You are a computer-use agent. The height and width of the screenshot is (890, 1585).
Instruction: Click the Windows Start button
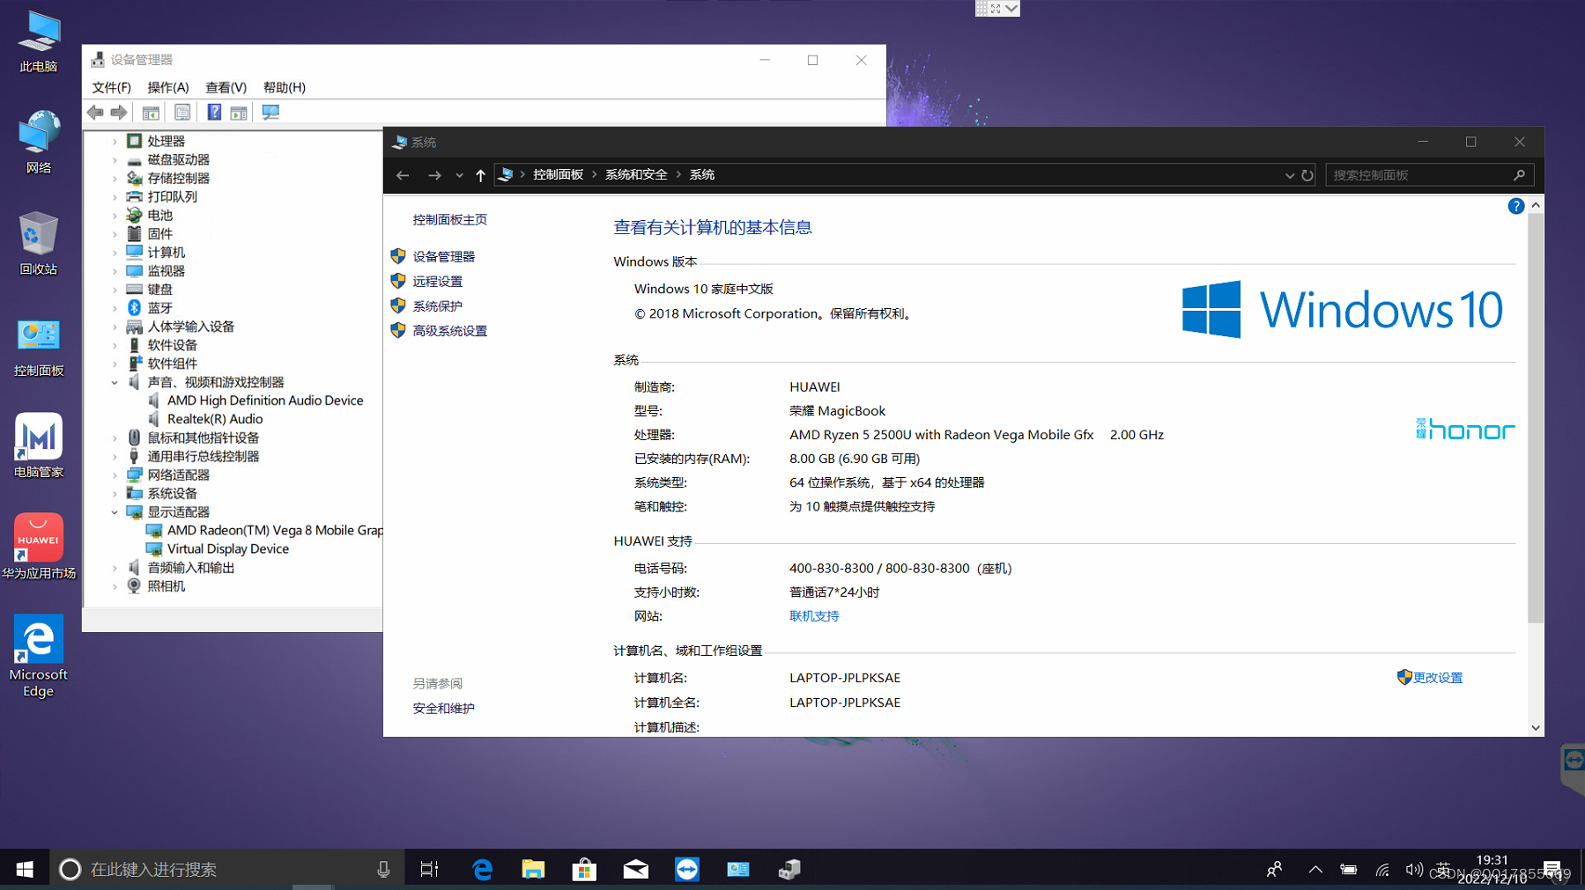coord(25,870)
